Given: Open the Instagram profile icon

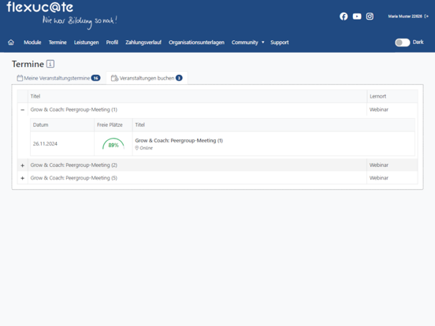Looking at the screenshot, I should 370,17.
